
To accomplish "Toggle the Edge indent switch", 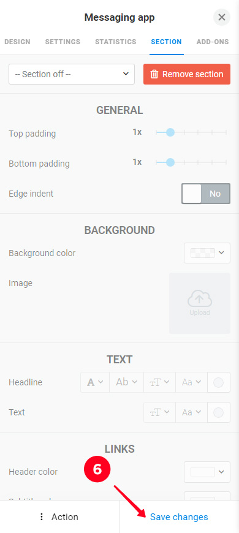I will tap(206, 194).
